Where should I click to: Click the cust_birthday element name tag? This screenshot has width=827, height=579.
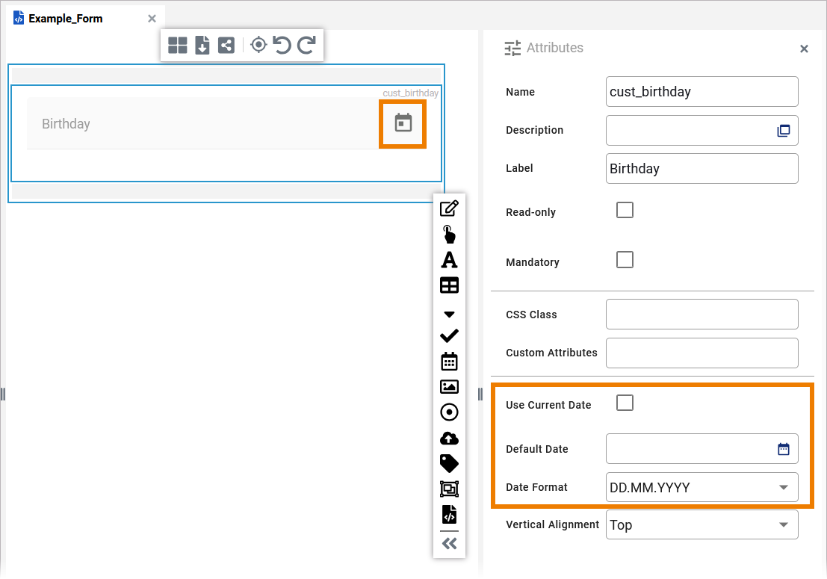coord(410,93)
